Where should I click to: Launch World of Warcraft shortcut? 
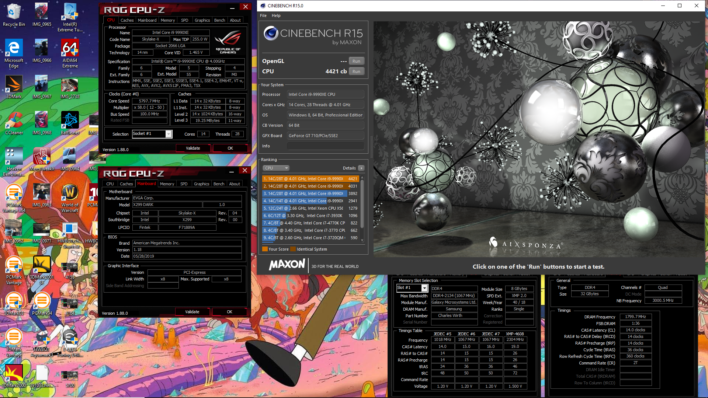(70, 198)
